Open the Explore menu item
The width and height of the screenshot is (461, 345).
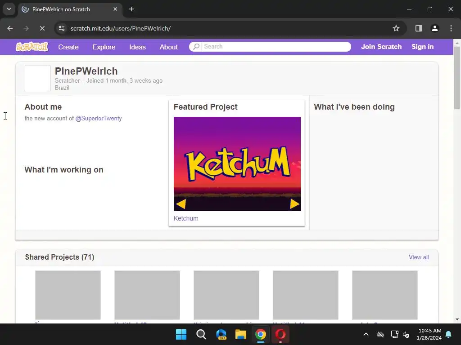pyautogui.click(x=104, y=47)
